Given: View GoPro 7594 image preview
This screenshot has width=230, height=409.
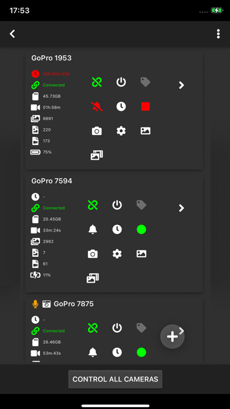Looking at the screenshot, I should tap(141, 253).
